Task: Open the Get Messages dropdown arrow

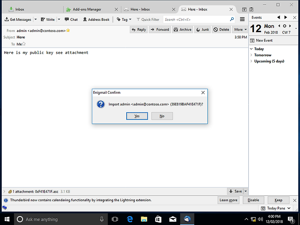Action: pos(35,20)
